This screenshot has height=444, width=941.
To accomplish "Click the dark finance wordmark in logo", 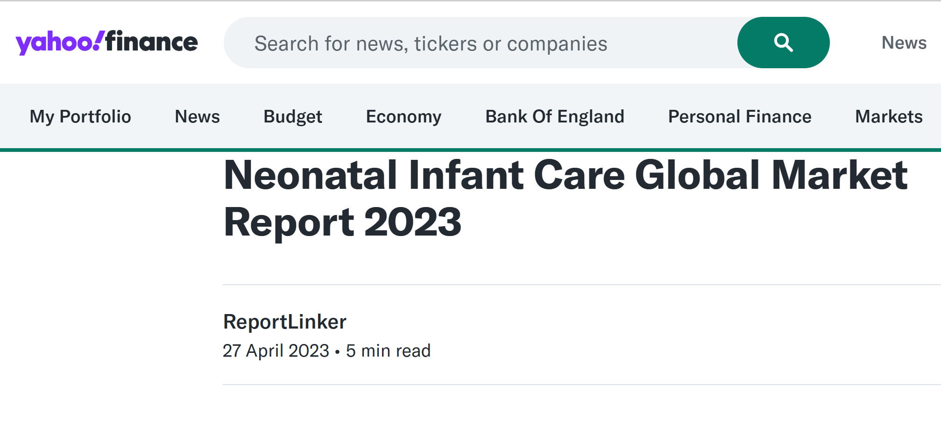I will click(x=151, y=42).
